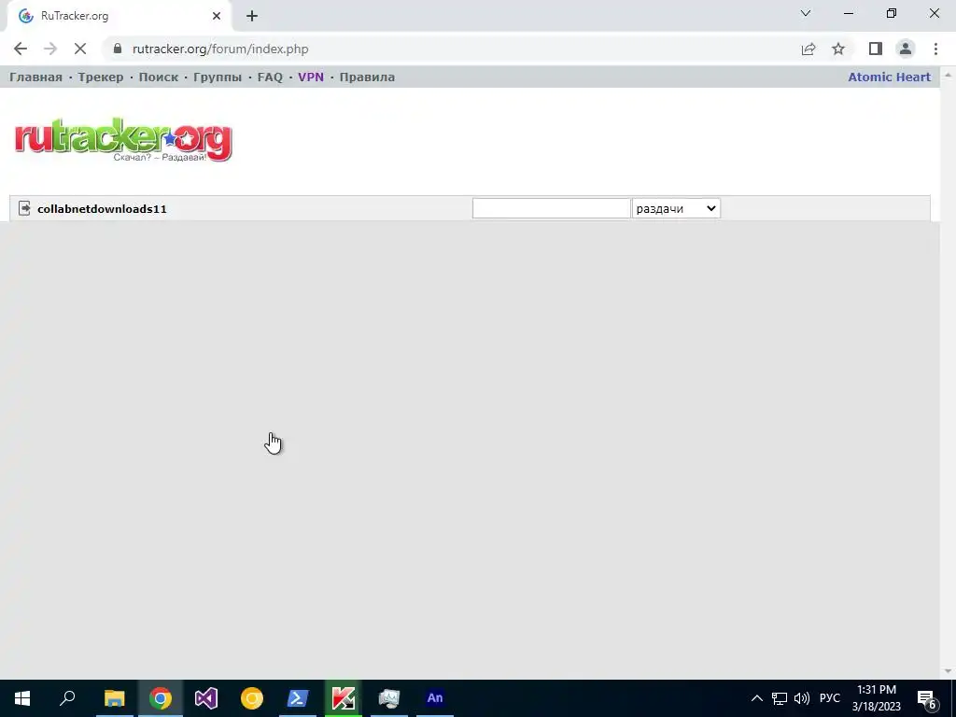This screenshot has width=956, height=717.
Task: Close the RuTracker.org tab
Action: (217, 16)
